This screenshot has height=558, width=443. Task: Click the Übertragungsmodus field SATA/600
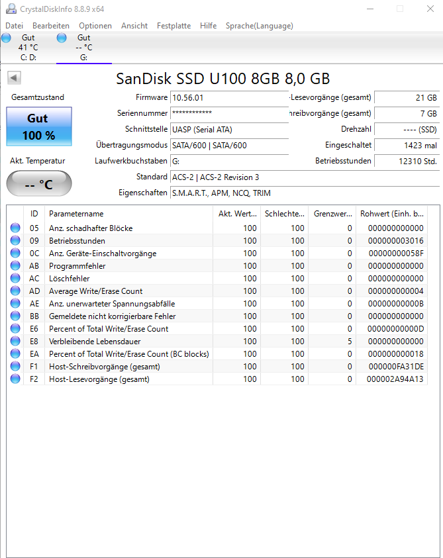tap(229, 145)
